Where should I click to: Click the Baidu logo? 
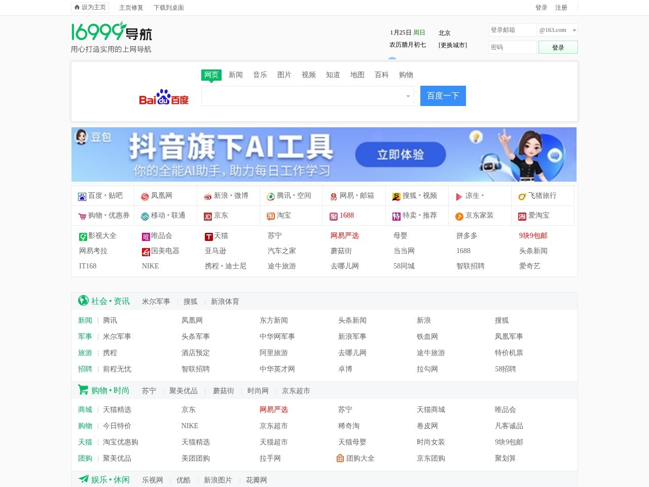164,97
